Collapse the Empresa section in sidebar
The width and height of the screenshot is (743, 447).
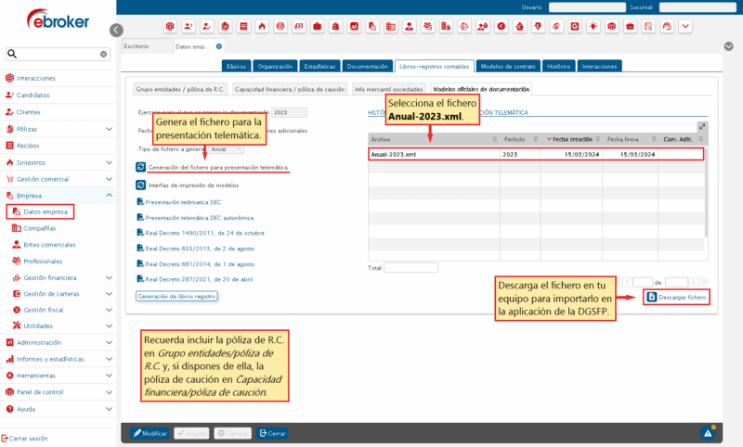110,196
